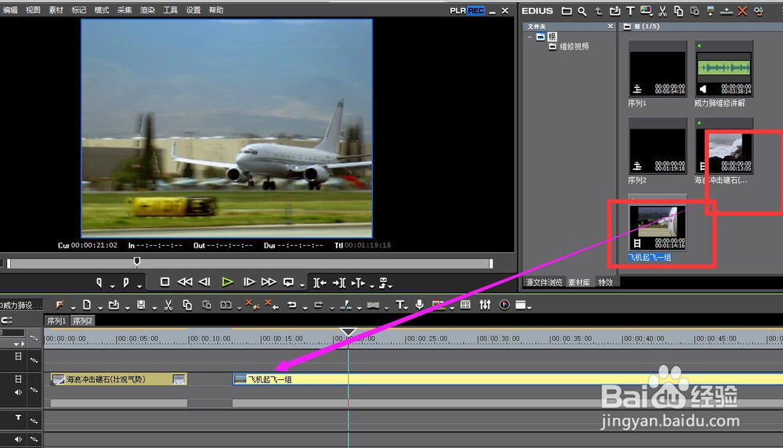The width and height of the screenshot is (783, 448).
Task: Set the Out point marker icon
Action: [126, 283]
